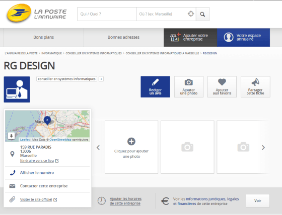Click the phone handset icon
Screen dimensions: 282x215
click(13, 173)
